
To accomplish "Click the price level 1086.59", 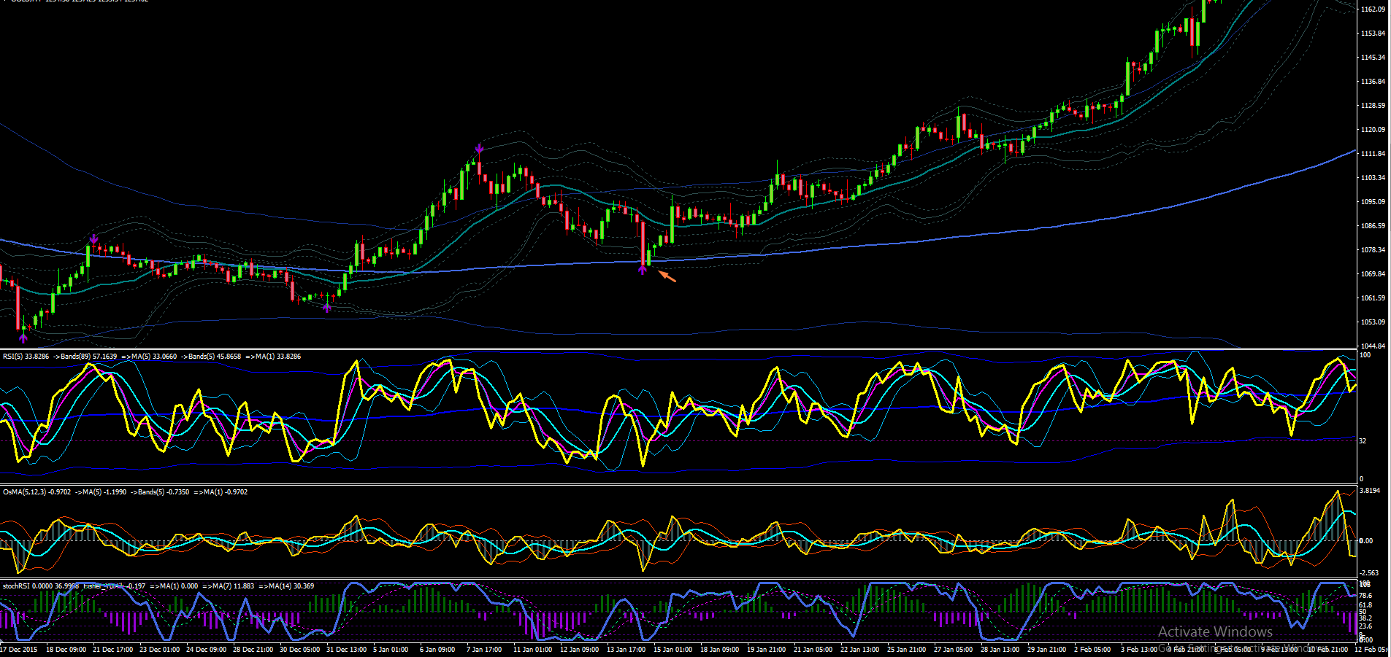I will point(1373,226).
